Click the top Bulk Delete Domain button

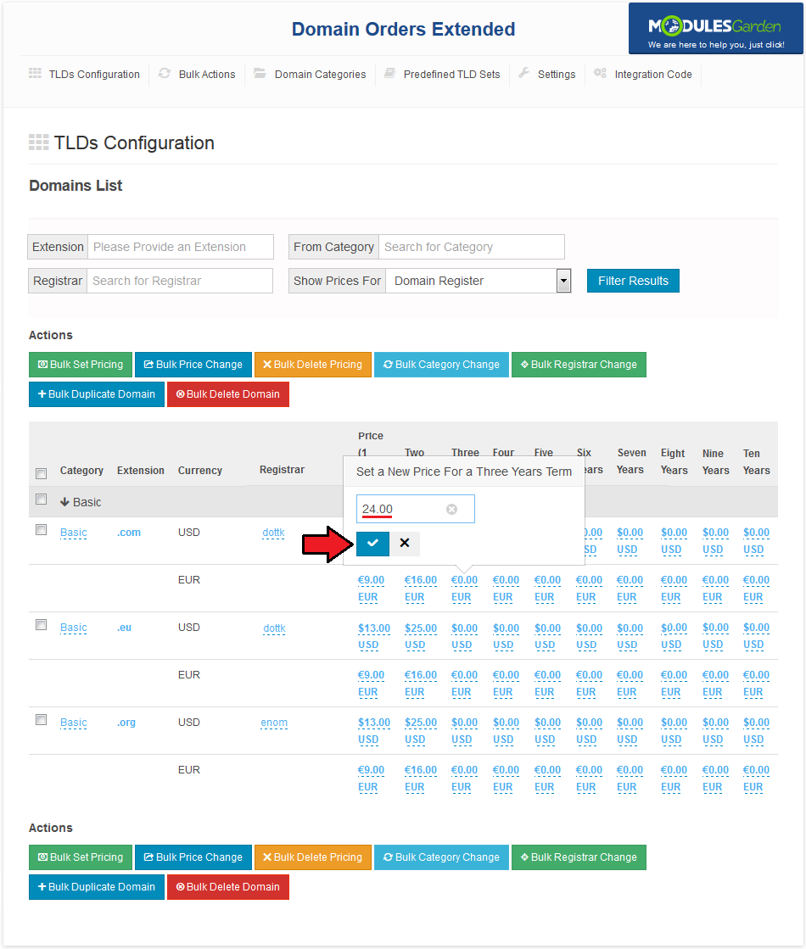(x=228, y=394)
